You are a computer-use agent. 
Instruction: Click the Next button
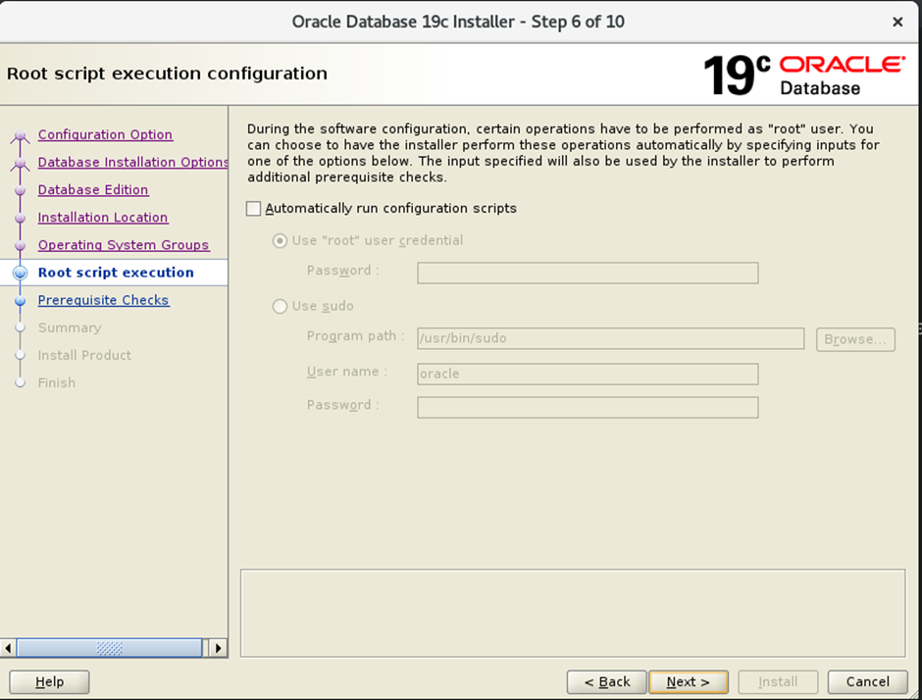(x=688, y=681)
